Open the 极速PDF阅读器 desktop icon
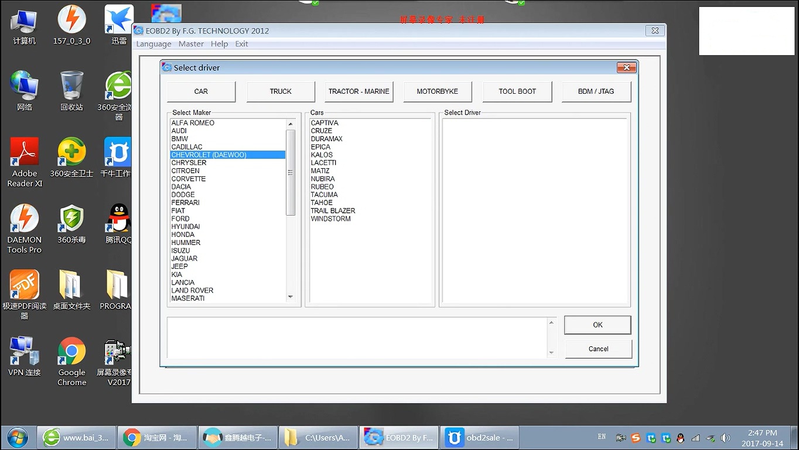This screenshot has width=799, height=450. (25, 295)
